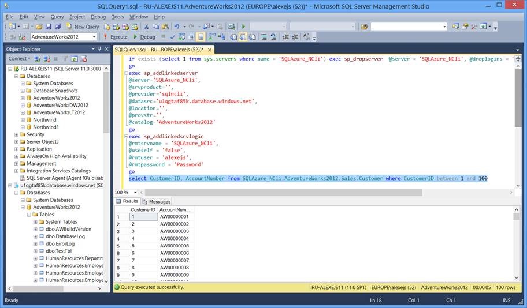Click the Execute button
The width and height of the screenshot is (527, 308).
pos(116,37)
